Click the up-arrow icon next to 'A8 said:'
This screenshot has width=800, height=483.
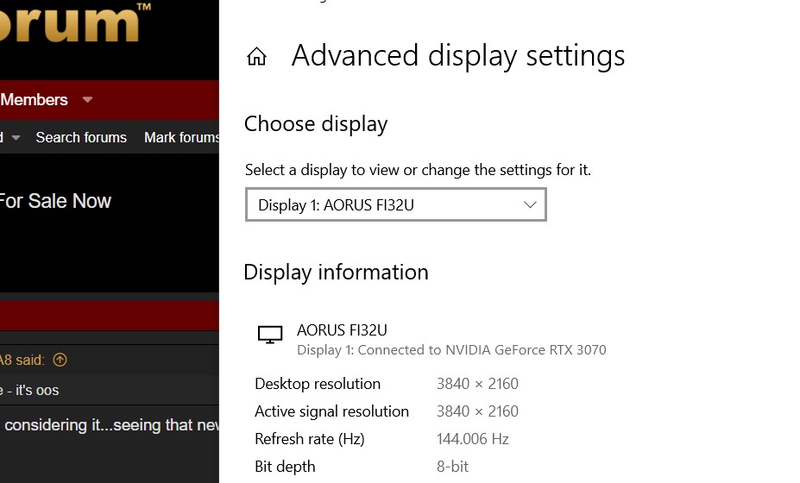click(x=60, y=360)
